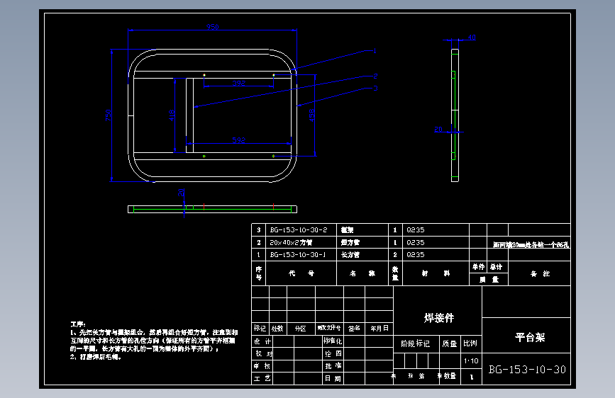The width and height of the screenshot is (615, 398).
Task: Click the 592 horizontal dimension text
Action: pyautogui.click(x=238, y=140)
